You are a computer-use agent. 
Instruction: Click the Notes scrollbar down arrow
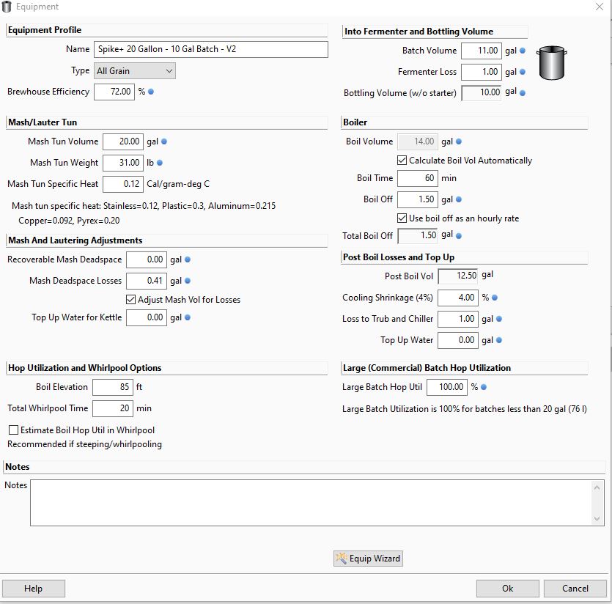[x=597, y=518]
